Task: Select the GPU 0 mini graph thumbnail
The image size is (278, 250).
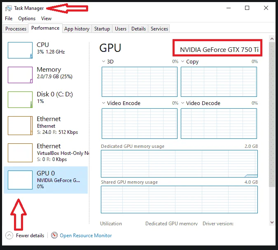Action: [x=20, y=180]
